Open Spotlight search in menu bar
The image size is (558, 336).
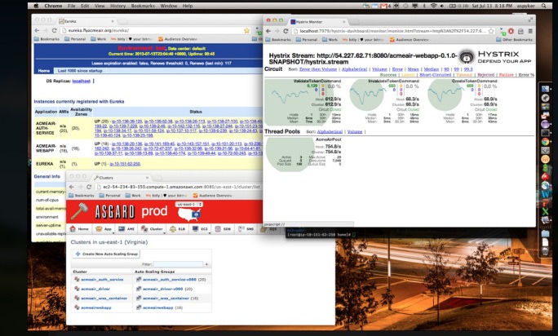pos(544,6)
